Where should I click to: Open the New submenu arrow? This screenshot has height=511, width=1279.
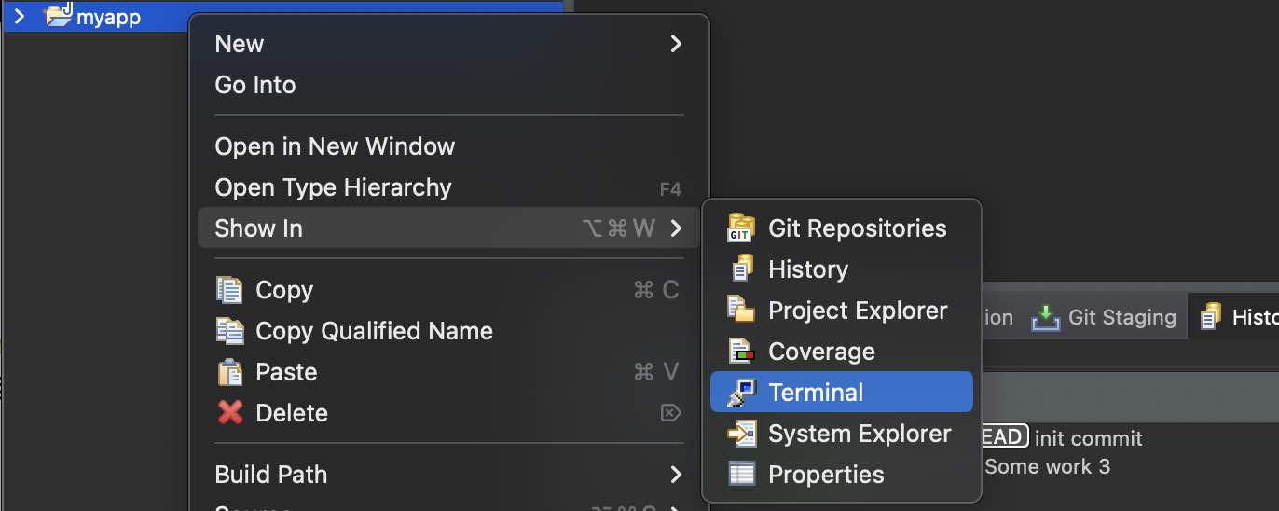click(676, 44)
